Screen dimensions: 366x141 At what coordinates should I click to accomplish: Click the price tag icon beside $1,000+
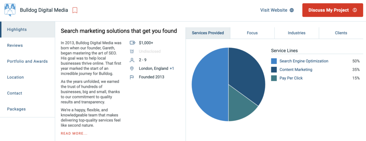click(x=132, y=43)
